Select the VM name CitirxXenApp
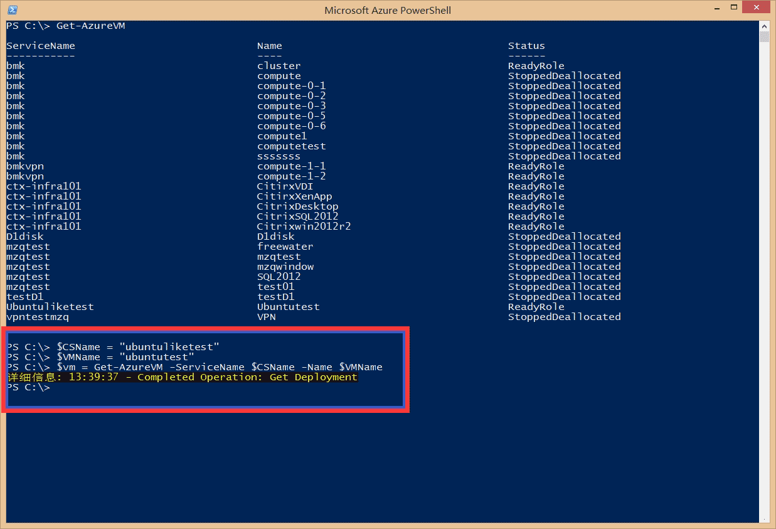Image resolution: width=776 pixels, height=529 pixels. coord(295,196)
